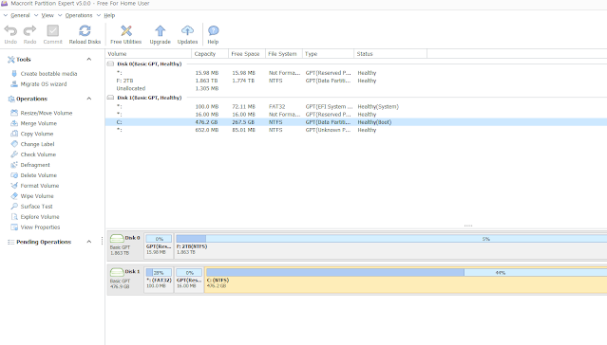Viewport: 607px width, 345px height.
Task: Click Merge Volume icon
Action: tap(14, 123)
